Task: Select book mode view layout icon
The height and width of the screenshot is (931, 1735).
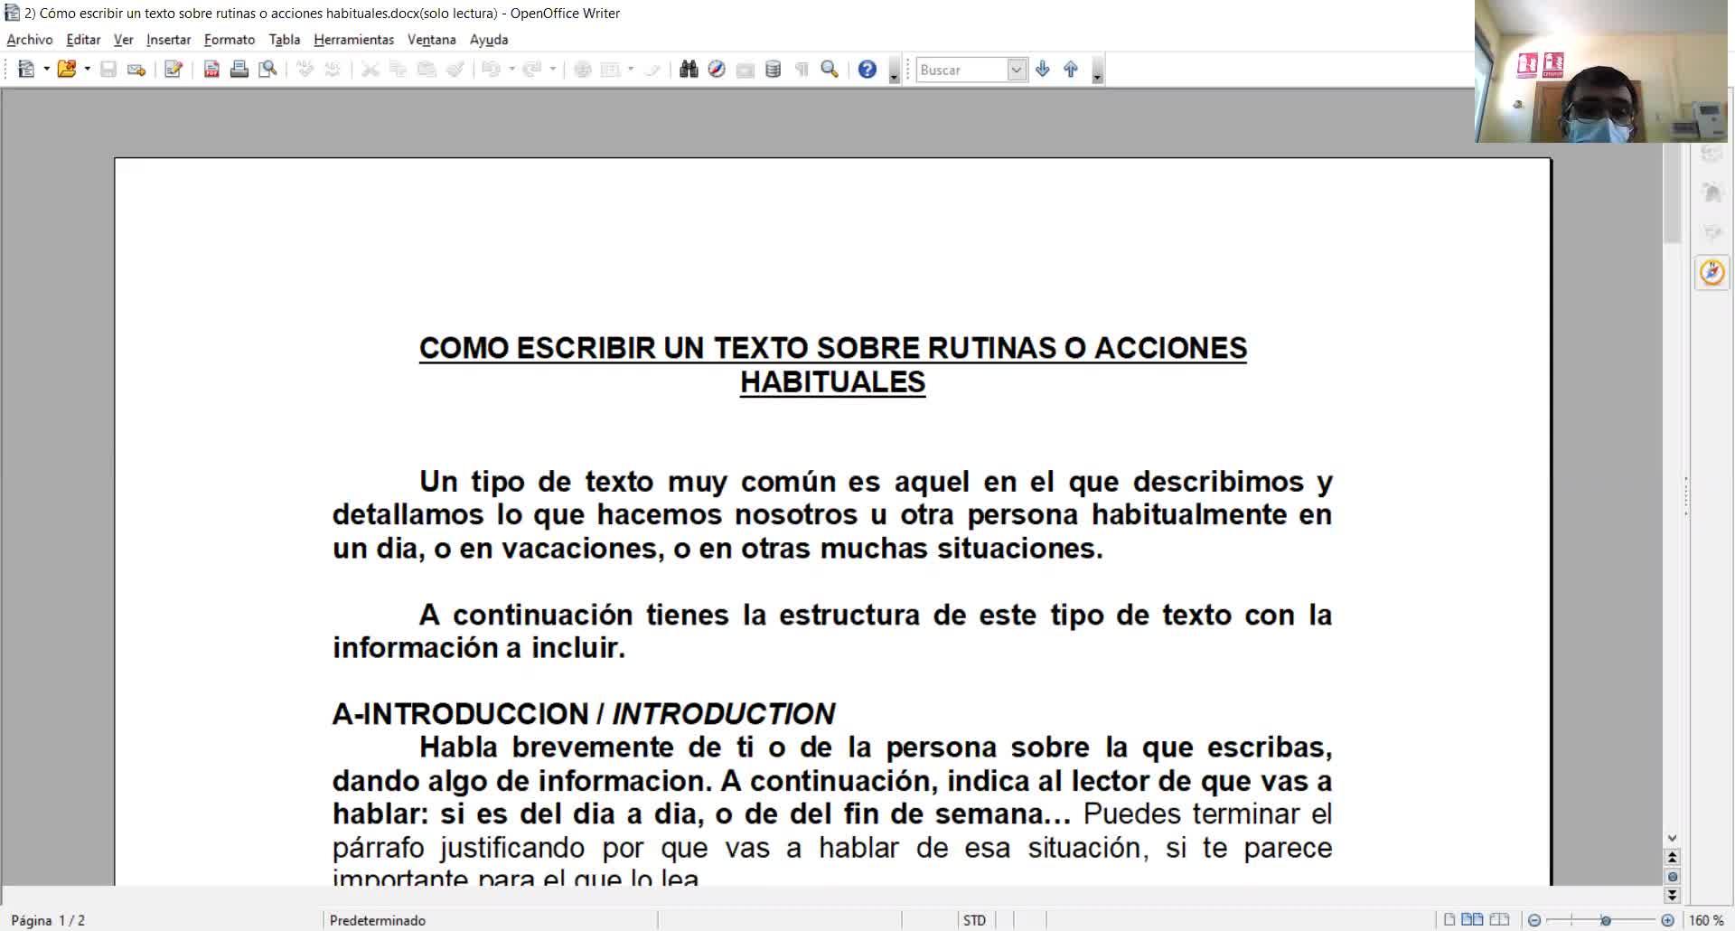Action: click(1499, 920)
